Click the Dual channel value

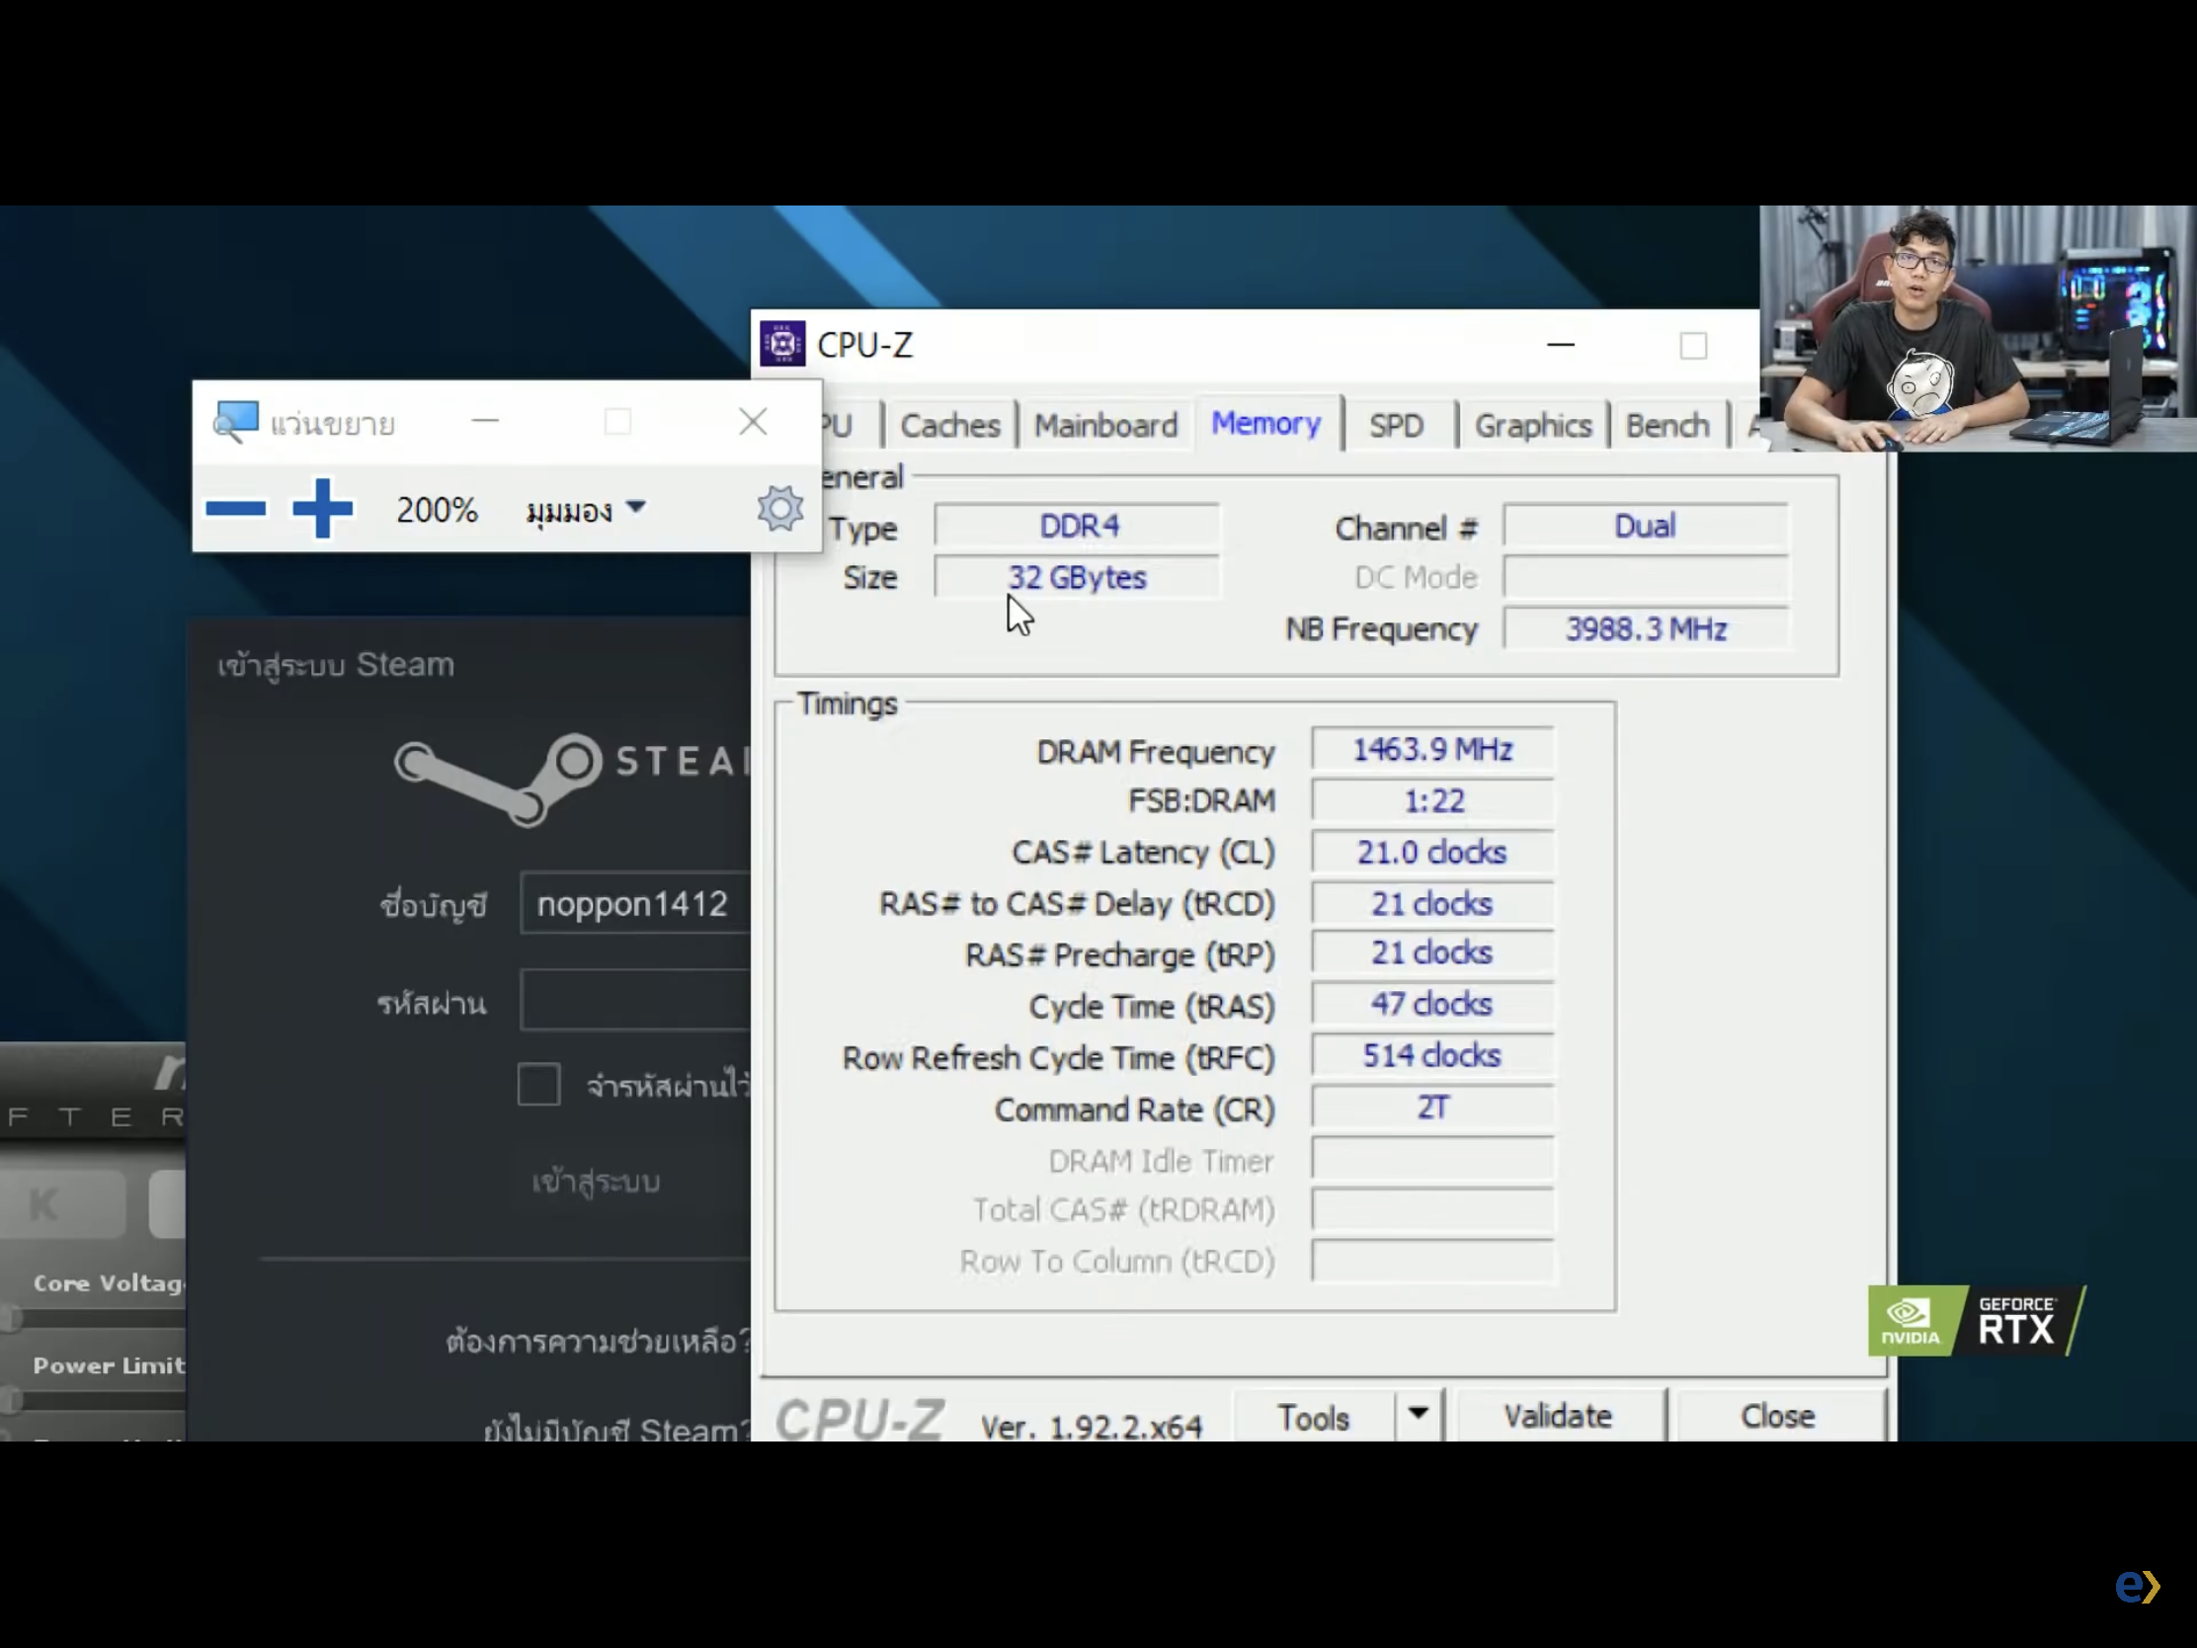point(1645,526)
